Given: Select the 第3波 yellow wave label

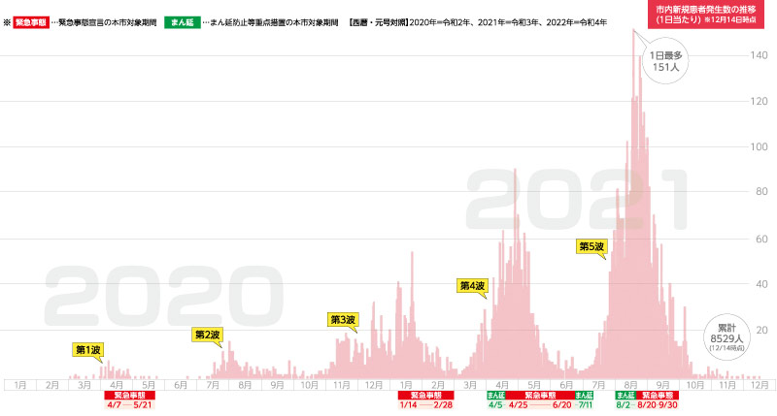Looking at the screenshot, I should [343, 319].
